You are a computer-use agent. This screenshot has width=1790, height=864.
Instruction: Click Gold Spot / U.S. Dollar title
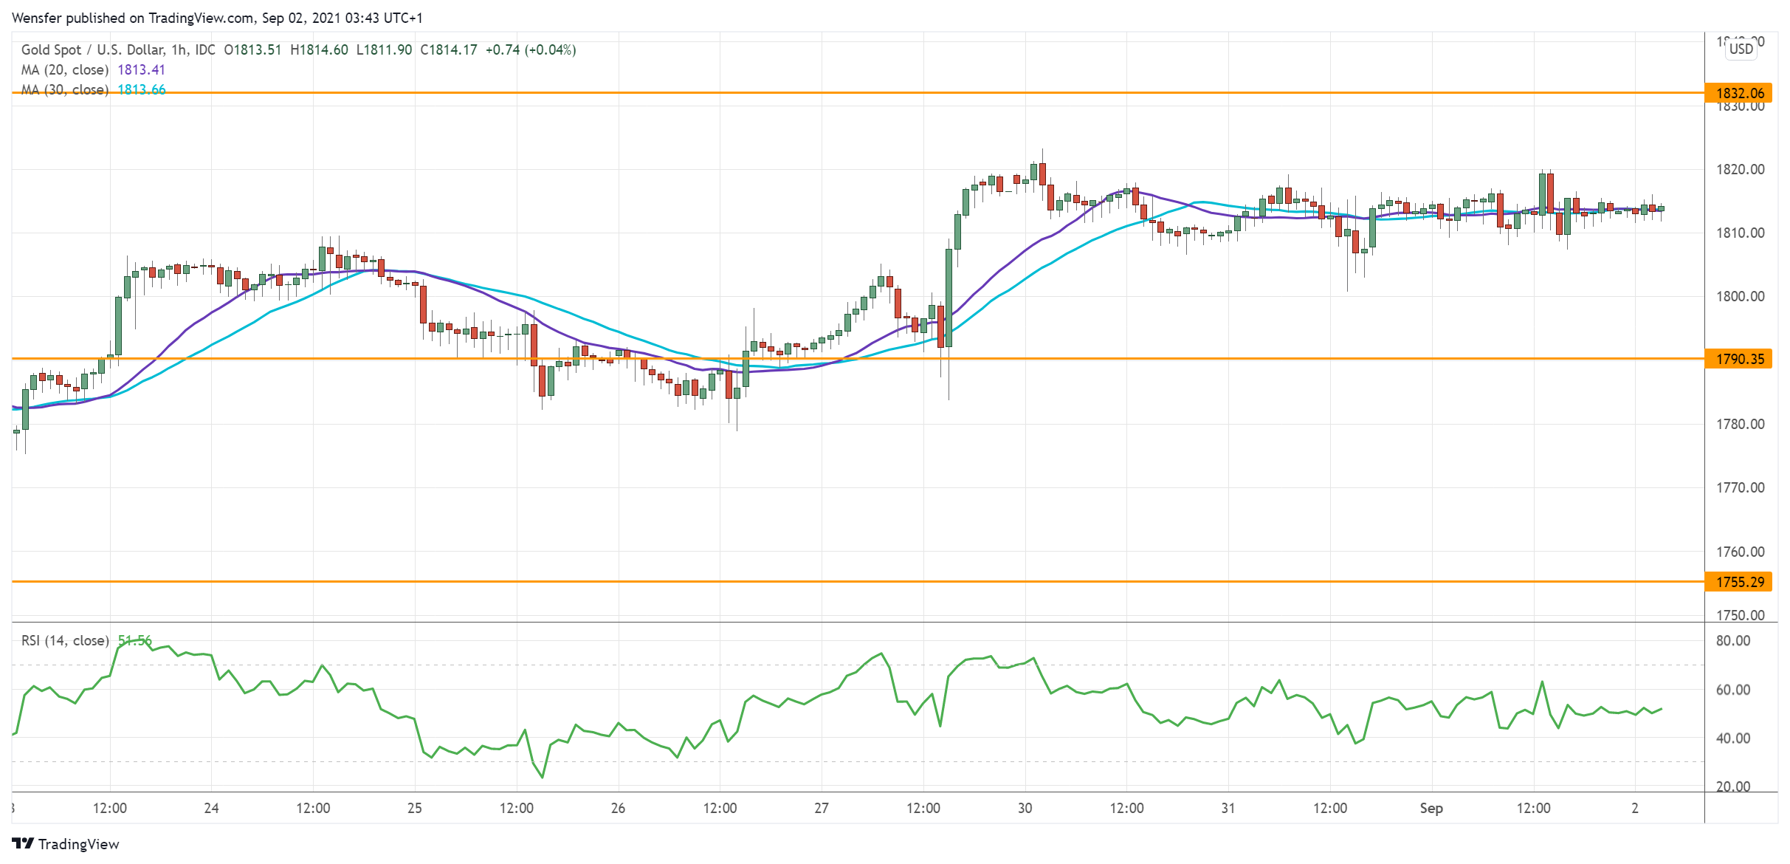(x=92, y=49)
